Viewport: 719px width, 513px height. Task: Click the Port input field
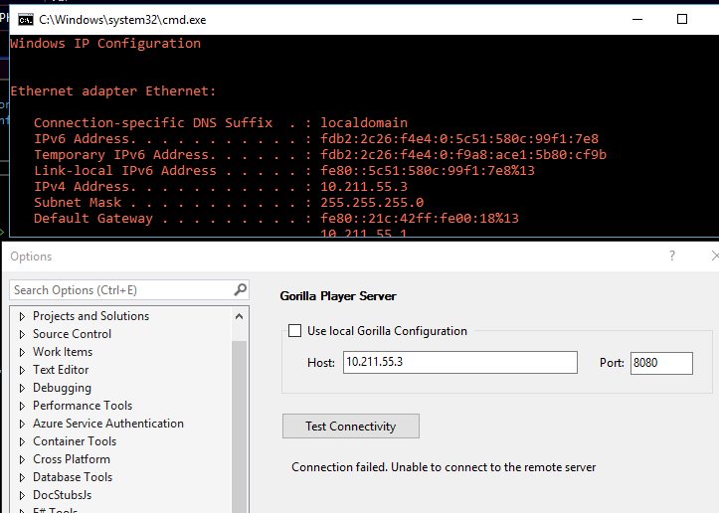[x=661, y=363]
